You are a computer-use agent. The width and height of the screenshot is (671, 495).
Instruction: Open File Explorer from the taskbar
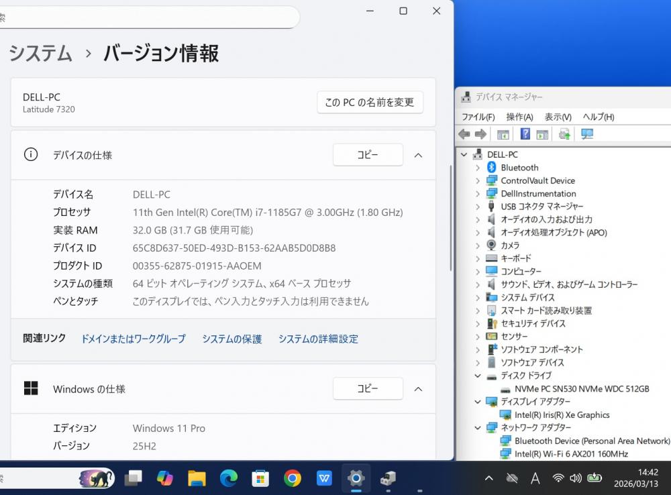[197, 478]
